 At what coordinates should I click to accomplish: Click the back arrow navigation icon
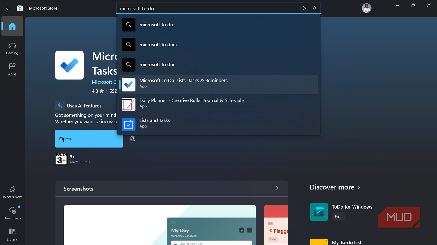point(8,8)
